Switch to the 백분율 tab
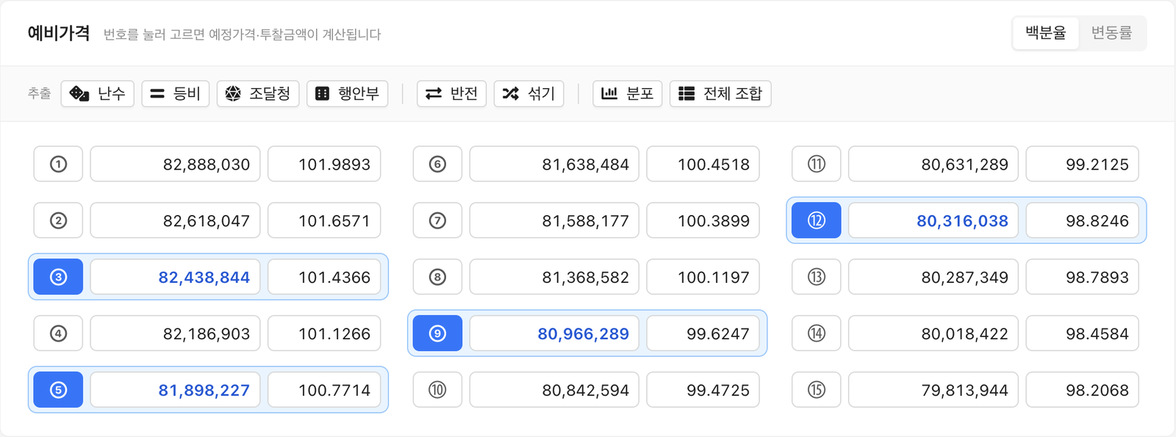This screenshot has width=1176, height=437. tap(1046, 33)
